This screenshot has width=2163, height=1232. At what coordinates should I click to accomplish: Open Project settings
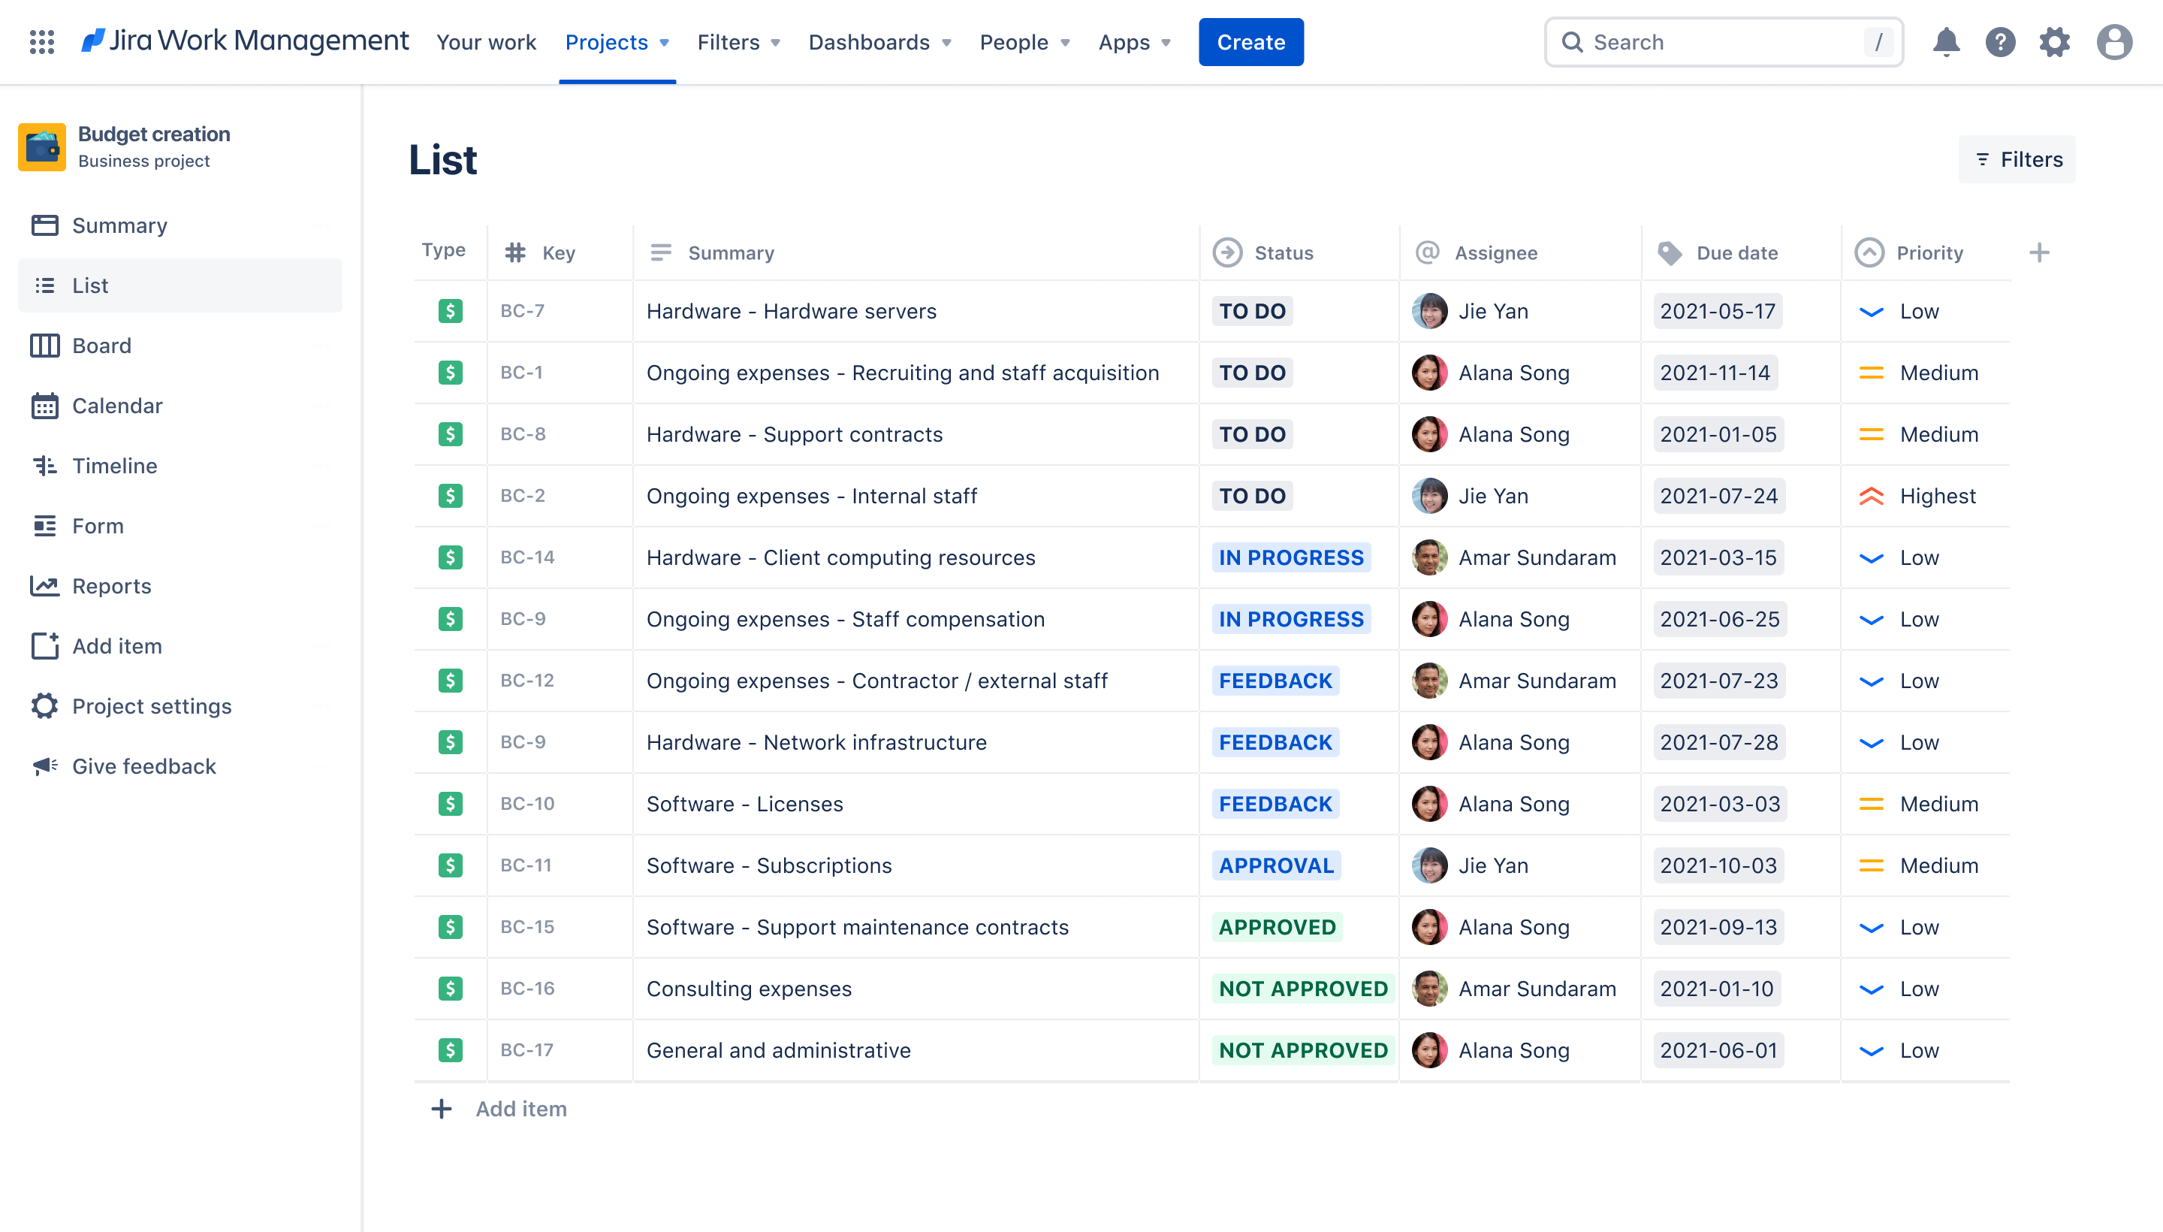[x=152, y=706]
